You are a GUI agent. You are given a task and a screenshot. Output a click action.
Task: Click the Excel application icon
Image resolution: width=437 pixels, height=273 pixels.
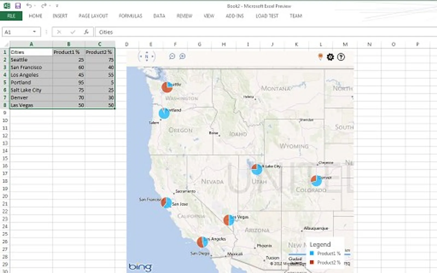(7, 6)
